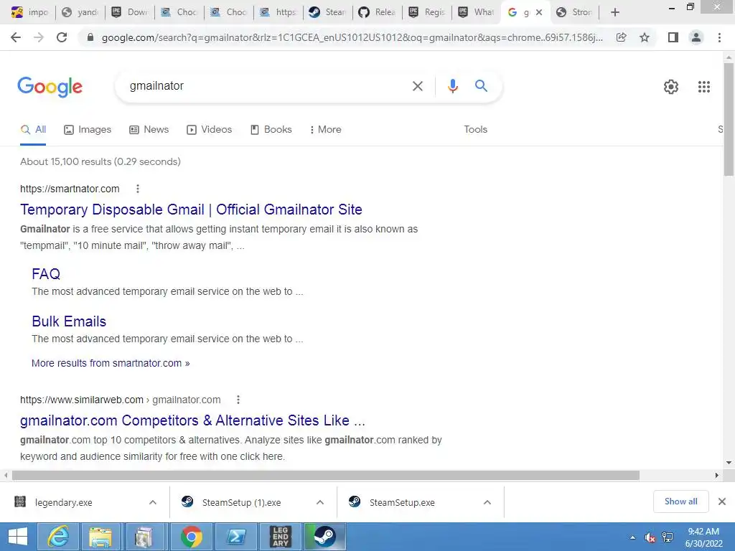Switch to the Stron browser tab

575,12
